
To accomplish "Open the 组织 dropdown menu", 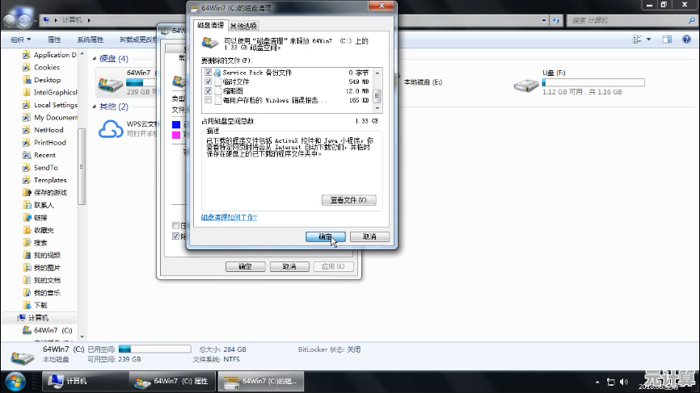I will click(21, 39).
